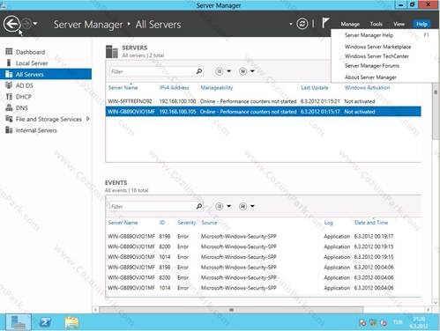
Task: Click the forward navigation arrow
Action: pos(26,24)
